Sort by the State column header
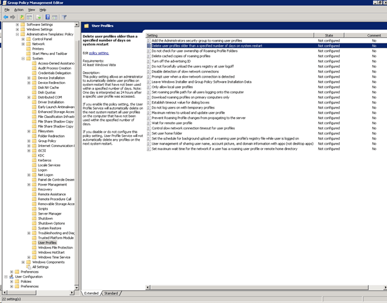The width and height of the screenshot is (387, 303). click(x=329, y=35)
